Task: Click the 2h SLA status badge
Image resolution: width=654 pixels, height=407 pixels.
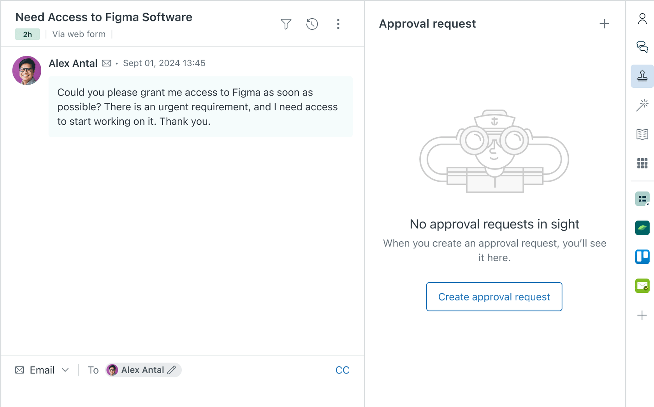Action: tap(27, 34)
